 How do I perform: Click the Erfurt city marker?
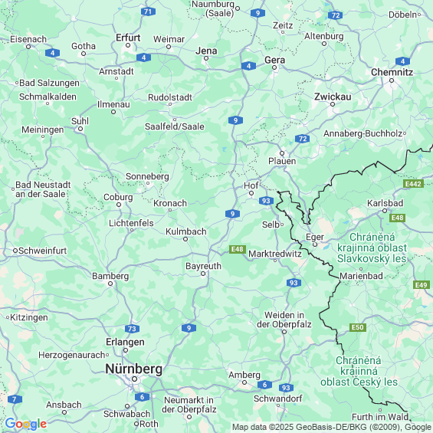[x=128, y=45]
